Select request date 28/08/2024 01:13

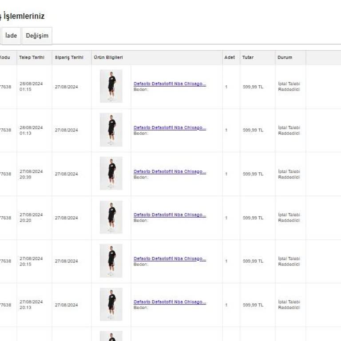[x=31, y=130]
